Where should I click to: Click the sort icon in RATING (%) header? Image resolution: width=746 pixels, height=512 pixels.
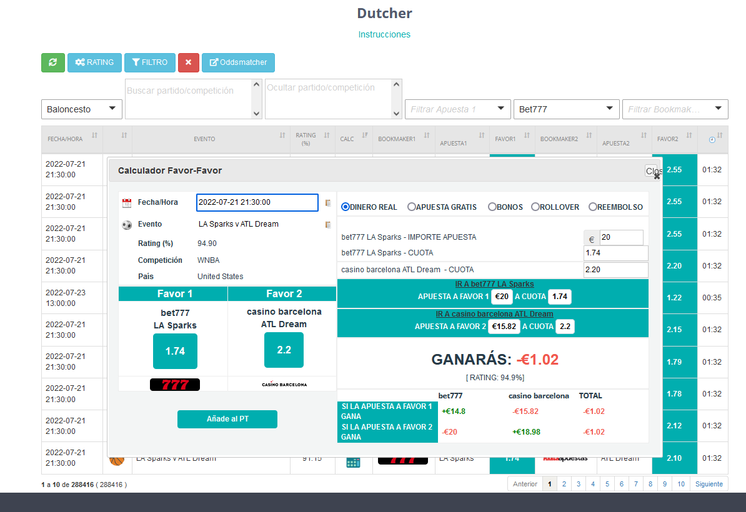327,135
